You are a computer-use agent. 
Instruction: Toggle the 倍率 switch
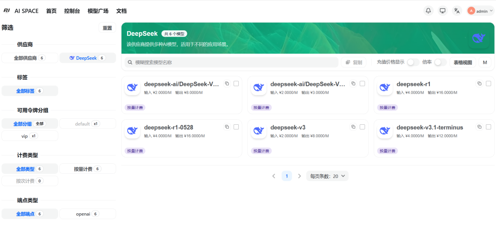tap(440, 62)
